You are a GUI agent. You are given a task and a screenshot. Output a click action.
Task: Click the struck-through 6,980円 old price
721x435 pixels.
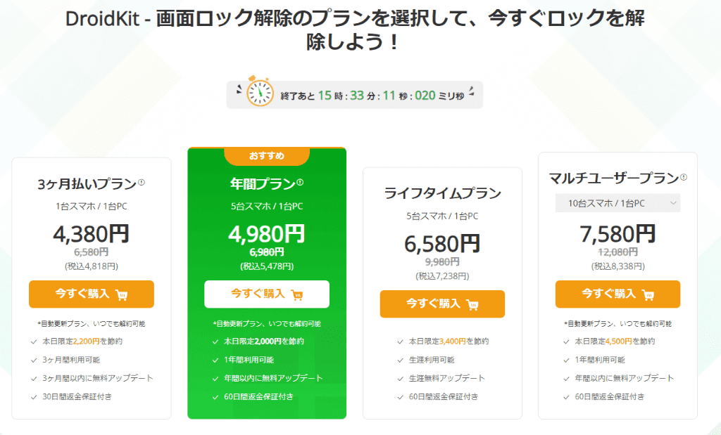267,252
